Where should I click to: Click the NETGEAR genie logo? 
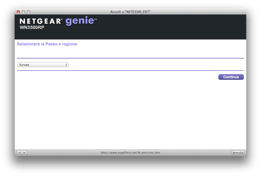58,21
